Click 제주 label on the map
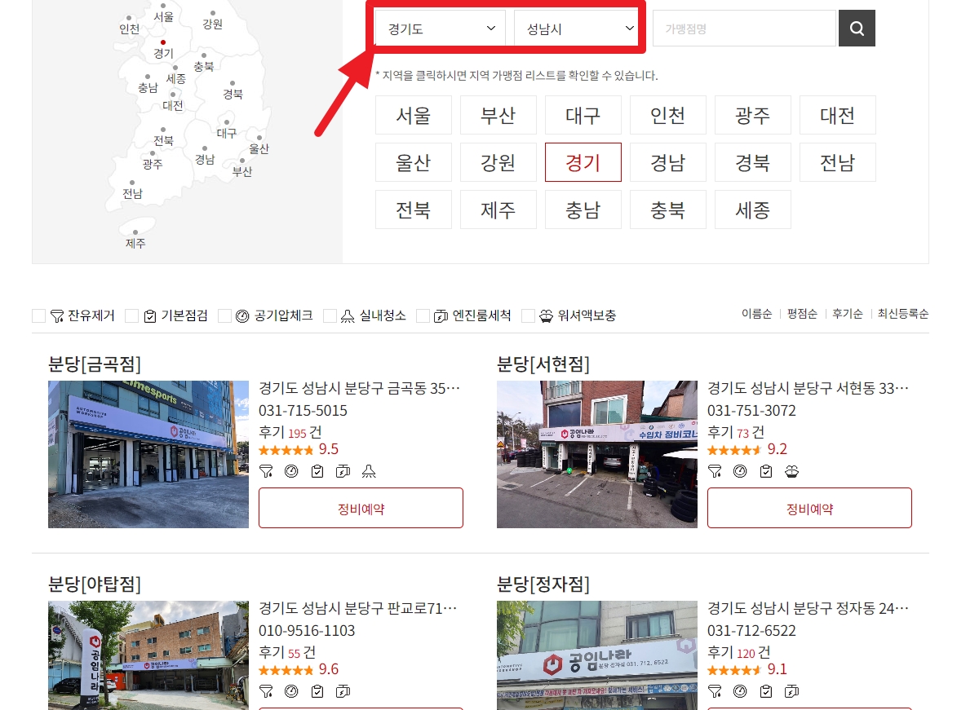Screen dimensions: 957x710 [x=135, y=244]
